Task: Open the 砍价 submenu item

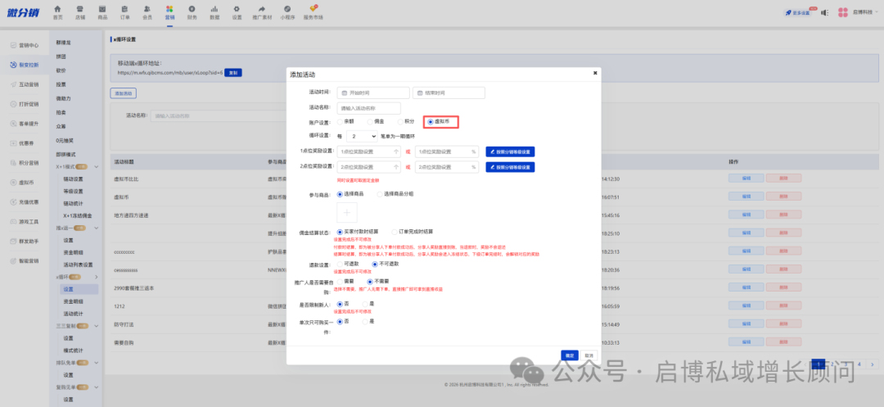Action: (x=61, y=70)
